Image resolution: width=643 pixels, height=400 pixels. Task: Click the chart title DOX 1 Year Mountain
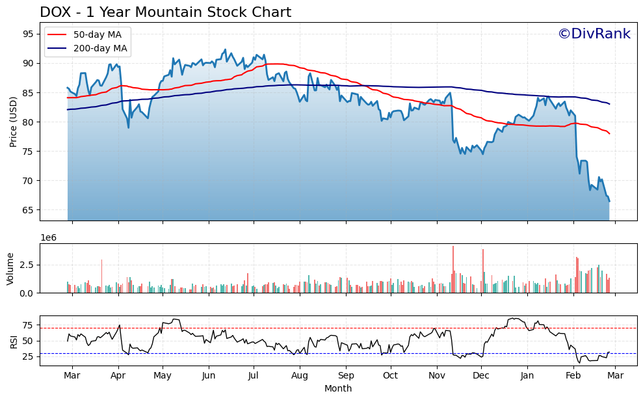[166, 10]
